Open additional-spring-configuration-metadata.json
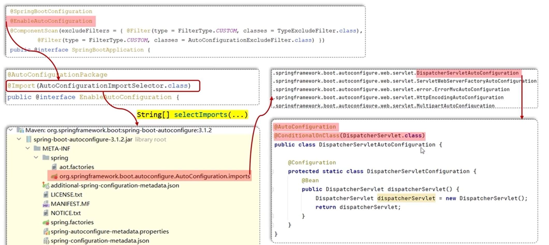Screen dimensions: 549x245 pyautogui.click(x=115, y=185)
